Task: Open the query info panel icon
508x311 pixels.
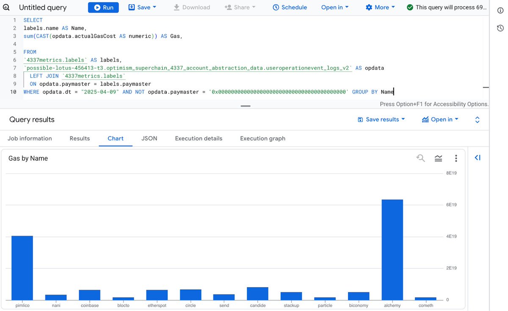Action: 500,11
